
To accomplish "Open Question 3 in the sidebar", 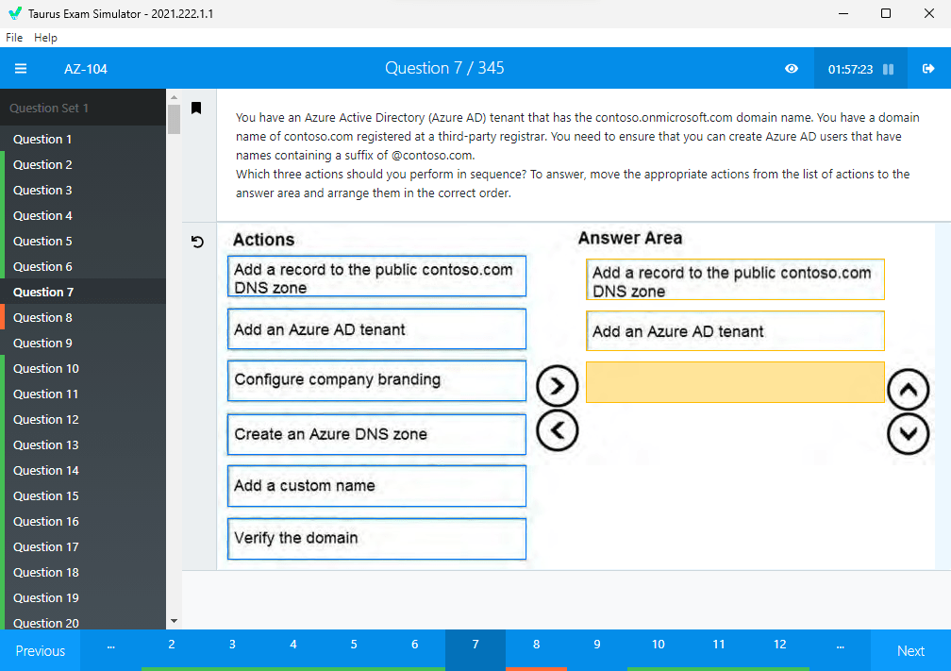I will [x=83, y=190].
